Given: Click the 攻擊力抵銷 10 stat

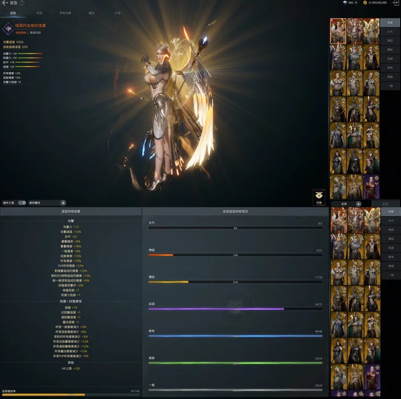Looking at the screenshot, I should click(12, 82).
